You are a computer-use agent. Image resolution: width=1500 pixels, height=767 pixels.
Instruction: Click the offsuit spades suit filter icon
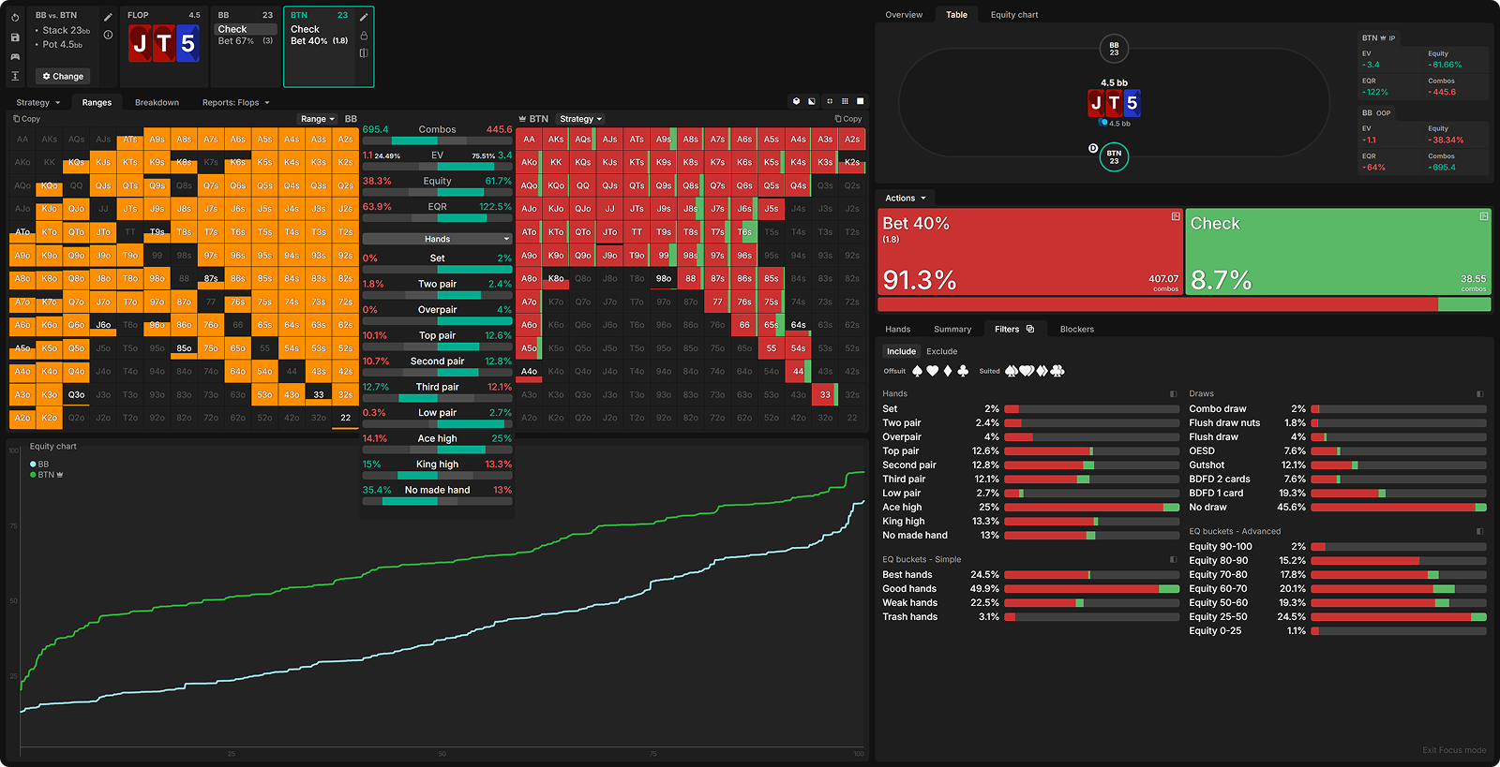point(917,371)
